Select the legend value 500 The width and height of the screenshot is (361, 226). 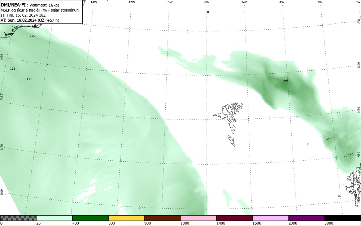[112, 223]
